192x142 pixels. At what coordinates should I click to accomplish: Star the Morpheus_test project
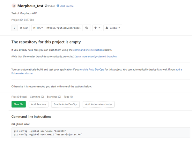(x=24, y=28)
